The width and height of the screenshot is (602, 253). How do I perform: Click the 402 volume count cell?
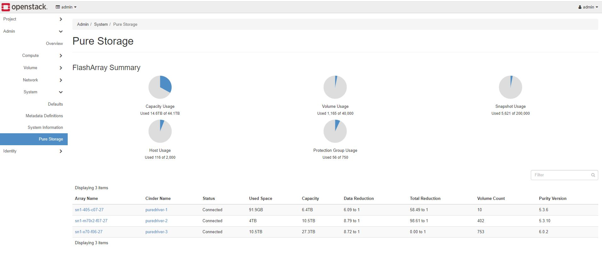click(x=481, y=221)
